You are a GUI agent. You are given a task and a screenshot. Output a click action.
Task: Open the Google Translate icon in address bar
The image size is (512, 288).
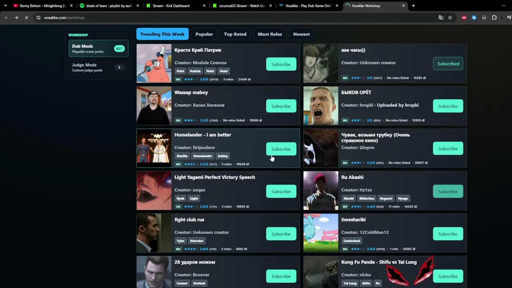tap(441, 18)
